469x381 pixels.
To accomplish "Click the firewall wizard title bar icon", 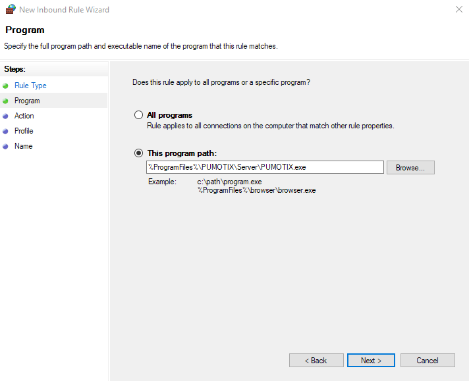I will tap(11, 9).
